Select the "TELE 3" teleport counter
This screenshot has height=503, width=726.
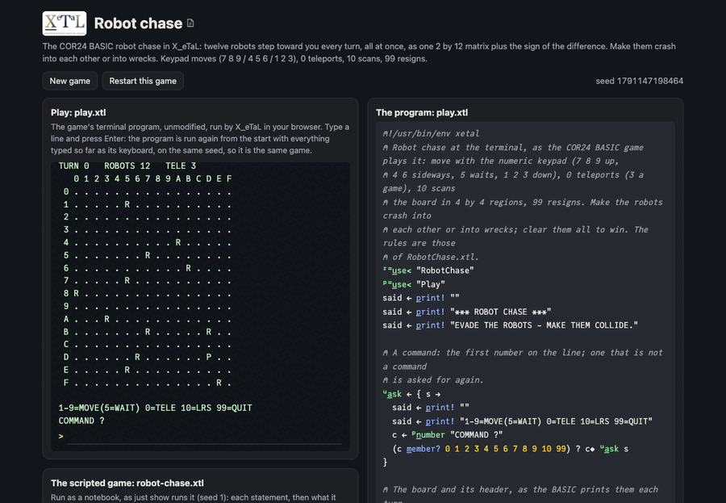181,166
